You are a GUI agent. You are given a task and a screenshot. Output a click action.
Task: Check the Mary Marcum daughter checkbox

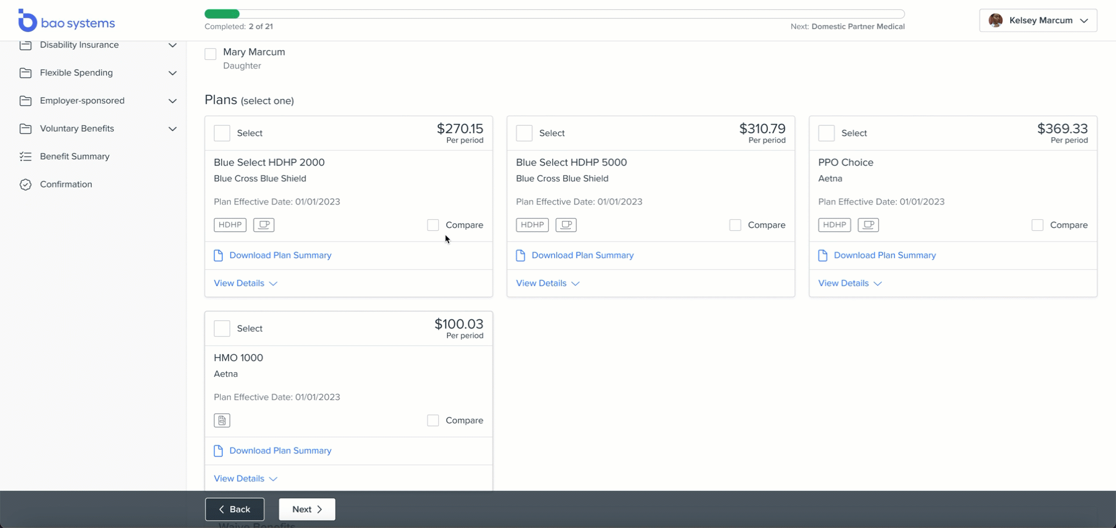210,54
